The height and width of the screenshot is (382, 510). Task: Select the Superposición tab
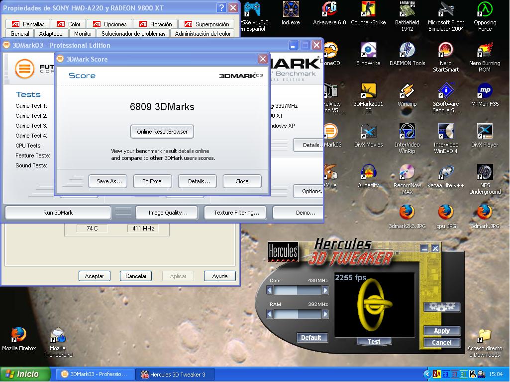206,24
